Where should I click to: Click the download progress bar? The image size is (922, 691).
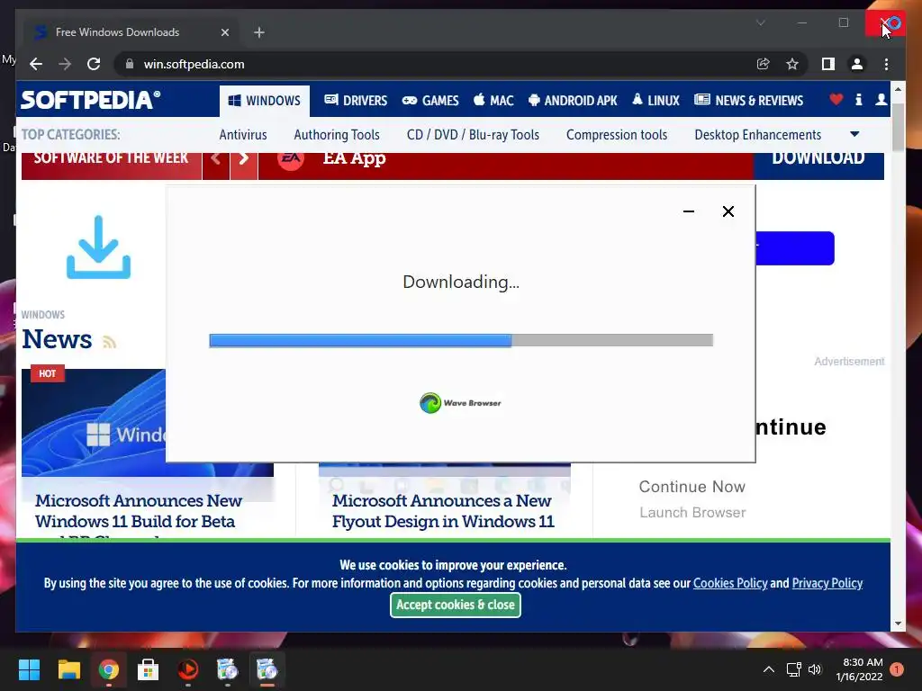point(461,340)
